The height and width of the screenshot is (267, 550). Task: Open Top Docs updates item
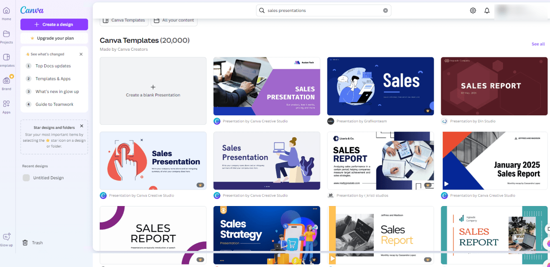coord(54,66)
